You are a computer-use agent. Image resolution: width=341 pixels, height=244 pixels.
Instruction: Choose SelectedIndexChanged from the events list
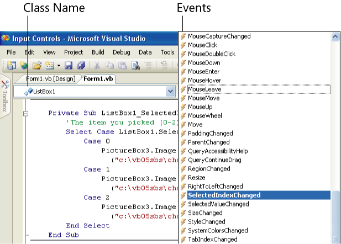(224, 195)
